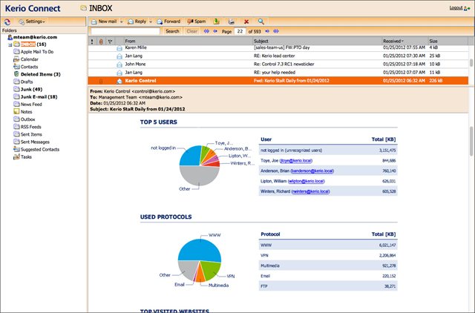
Task: Sort by the priority exclamation column
Action: click(92, 42)
